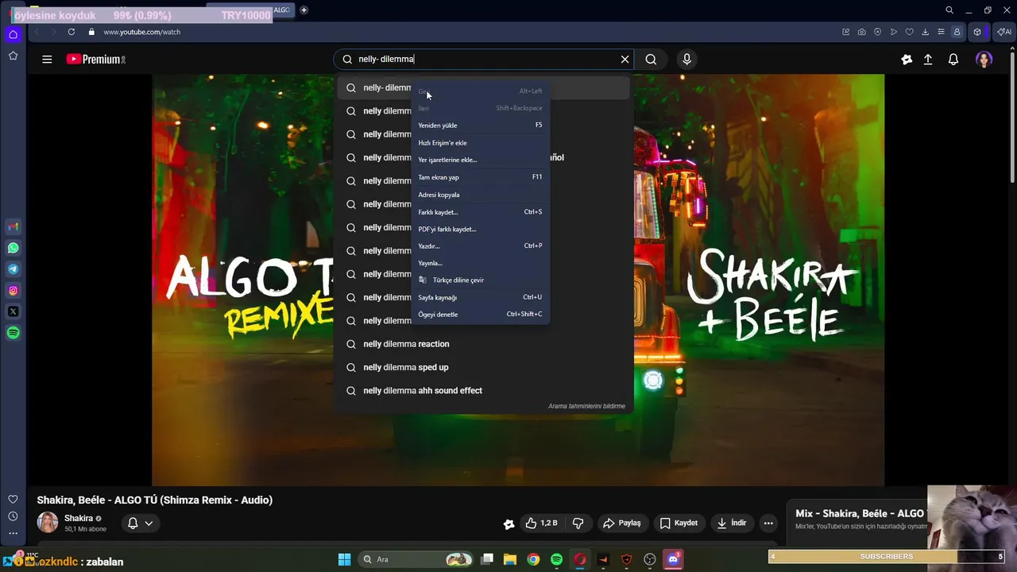Select PDF'yi farklı kaydet menu item
The height and width of the screenshot is (572, 1017).
pos(480,229)
